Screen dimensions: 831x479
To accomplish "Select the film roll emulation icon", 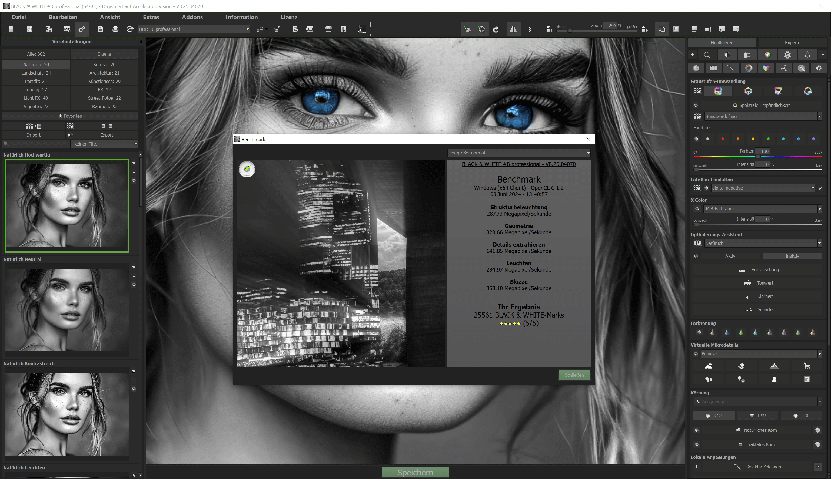I will [747, 55].
